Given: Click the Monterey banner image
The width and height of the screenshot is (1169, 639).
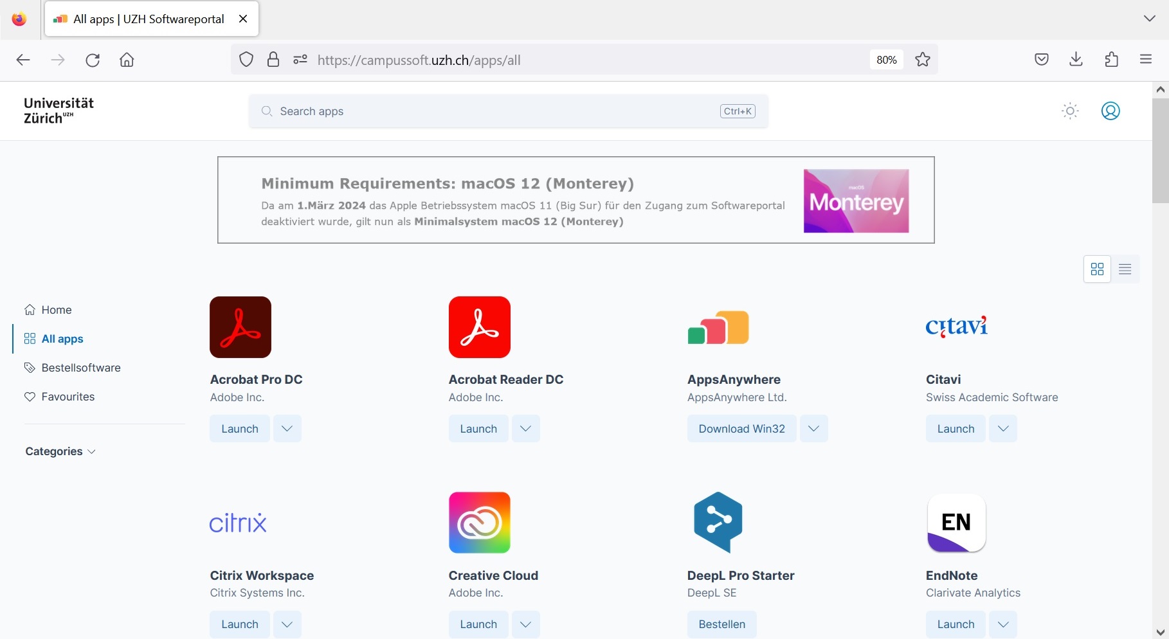Looking at the screenshot, I should click(856, 201).
